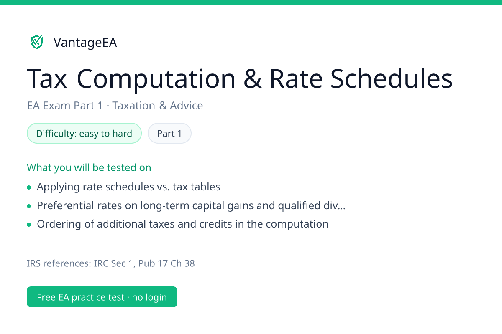This screenshot has height=334, width=502.
Task: Select the Tax Computation & Rate Schedules heading
Action: (x=240, y=79)
